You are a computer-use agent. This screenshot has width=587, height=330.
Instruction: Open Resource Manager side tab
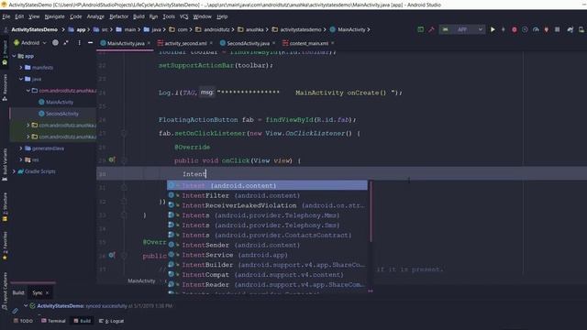click(x=5, y=87)
